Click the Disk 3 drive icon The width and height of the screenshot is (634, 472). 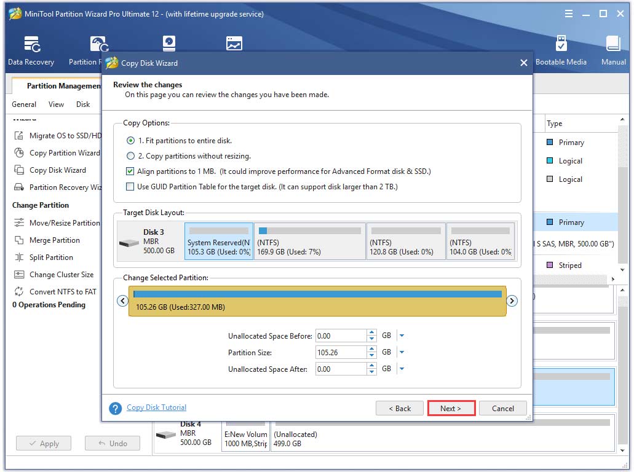(x=129, y=243)
